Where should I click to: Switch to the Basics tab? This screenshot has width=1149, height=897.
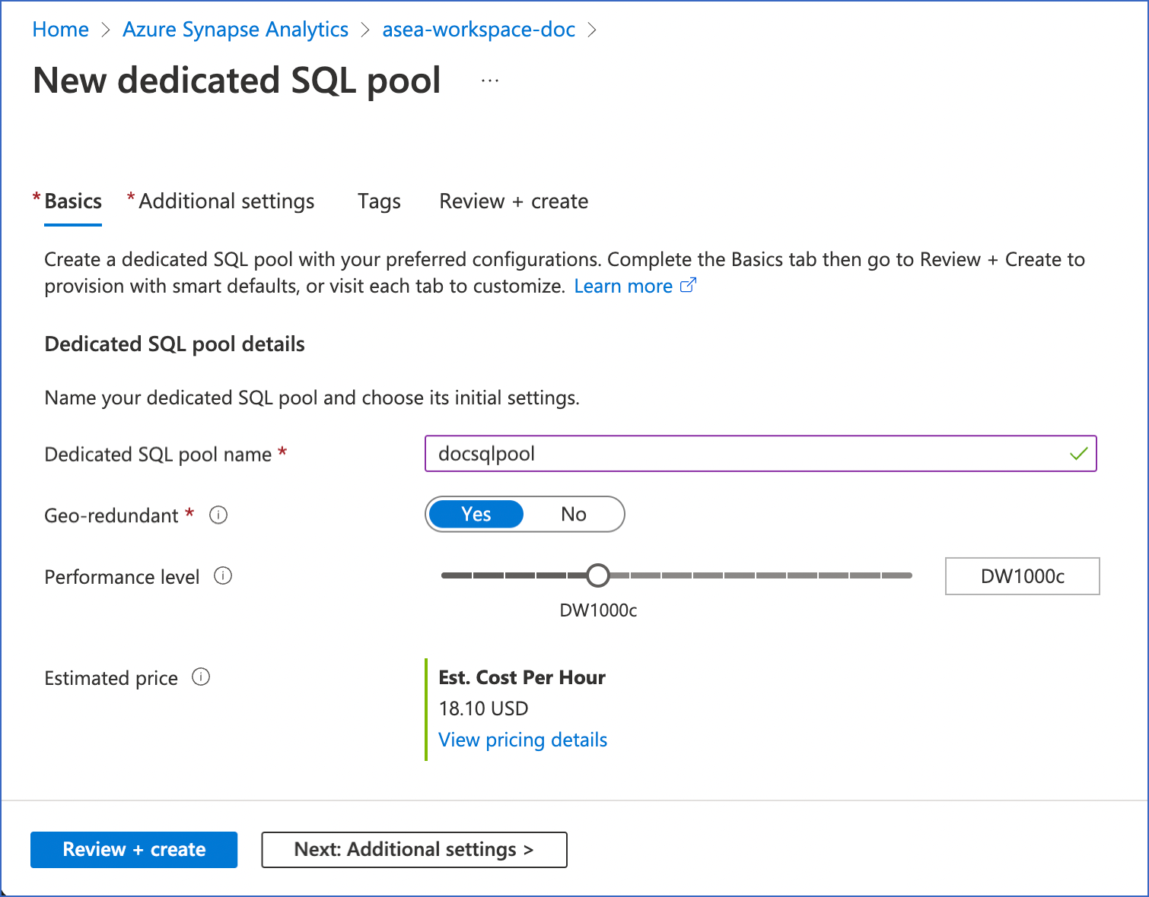[x=73, y=201]
